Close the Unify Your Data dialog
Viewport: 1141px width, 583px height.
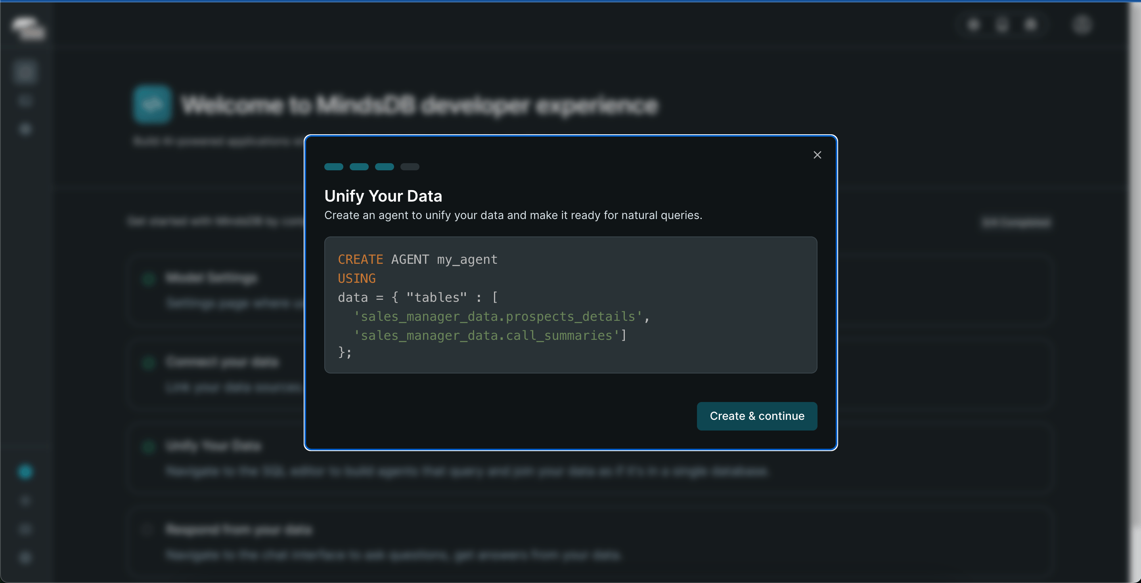[x=817, y=155]
